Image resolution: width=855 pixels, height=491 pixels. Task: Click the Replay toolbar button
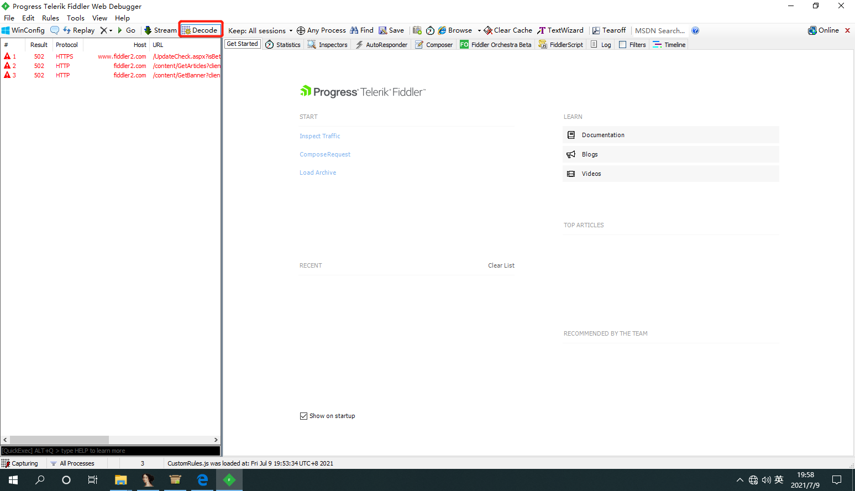tap(78, 30)
